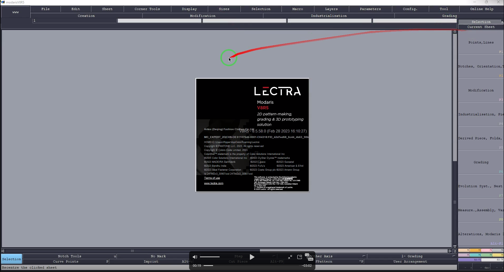Click the teal F6 color swatch
Viewport: 504px width, 272px height.
coord(475,255)
